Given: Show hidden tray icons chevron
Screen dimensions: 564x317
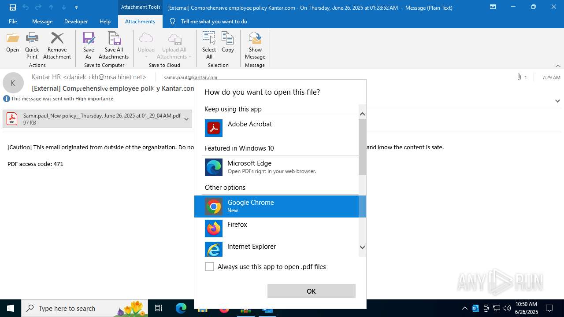Looking at the screenshot, I should point(465,308).
